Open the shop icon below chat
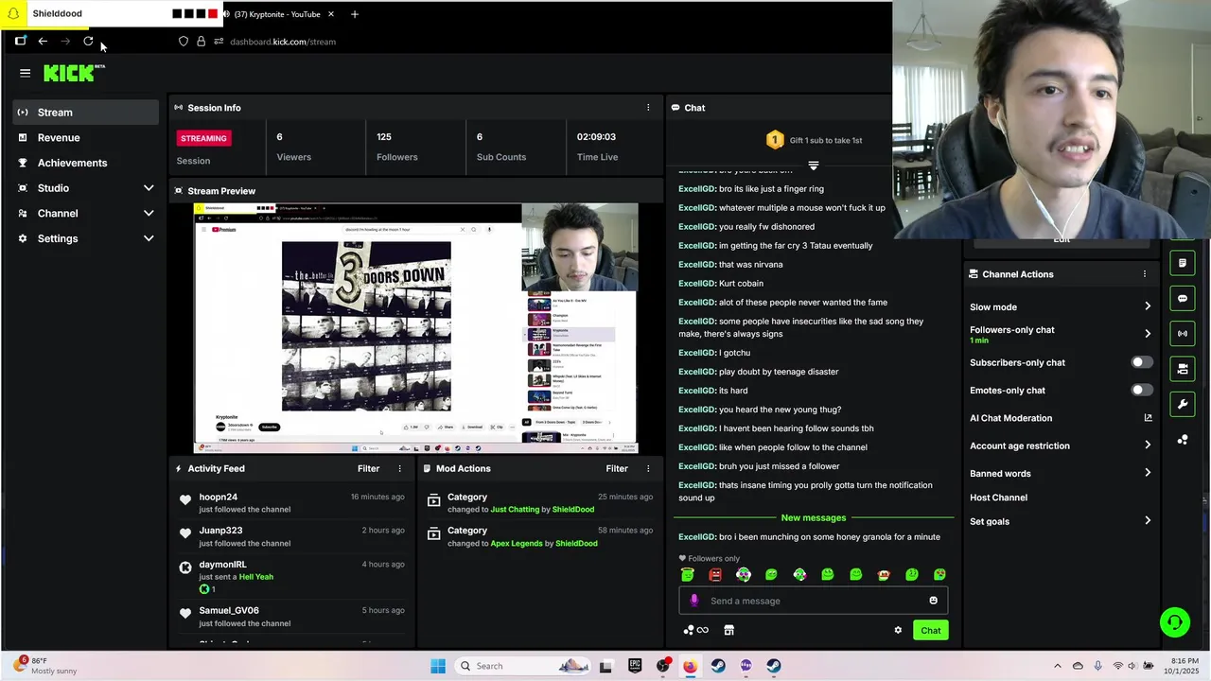The width and height of the screenshot is (1211, 681). point(728,630)
